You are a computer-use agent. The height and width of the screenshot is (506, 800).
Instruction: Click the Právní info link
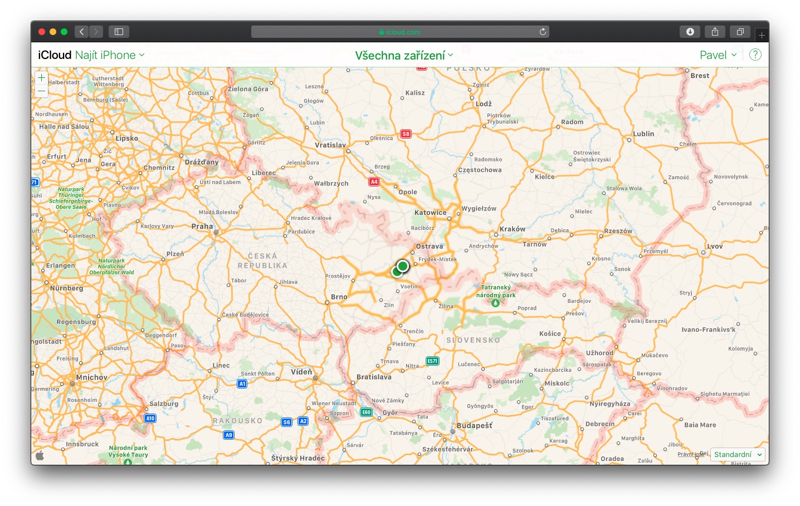(691, 454)
